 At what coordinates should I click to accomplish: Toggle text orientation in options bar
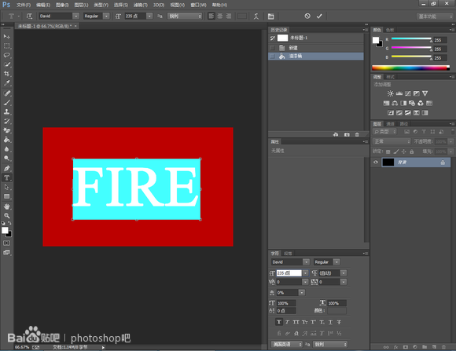click(x=29, y=16)
